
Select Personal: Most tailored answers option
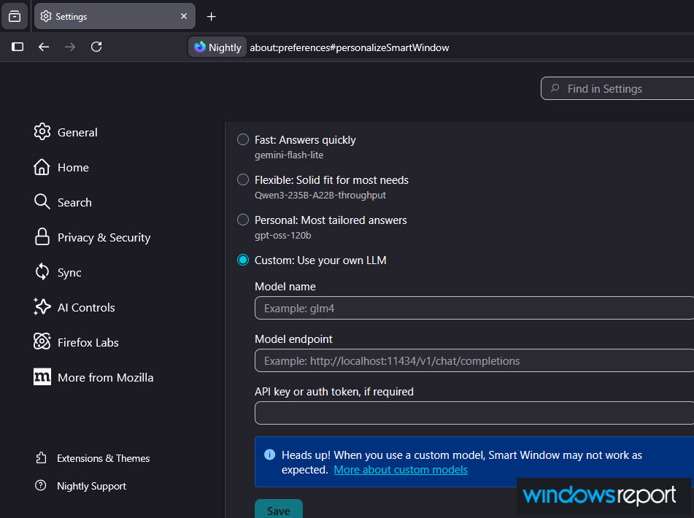pyautogui.click(x=242, y=220)
